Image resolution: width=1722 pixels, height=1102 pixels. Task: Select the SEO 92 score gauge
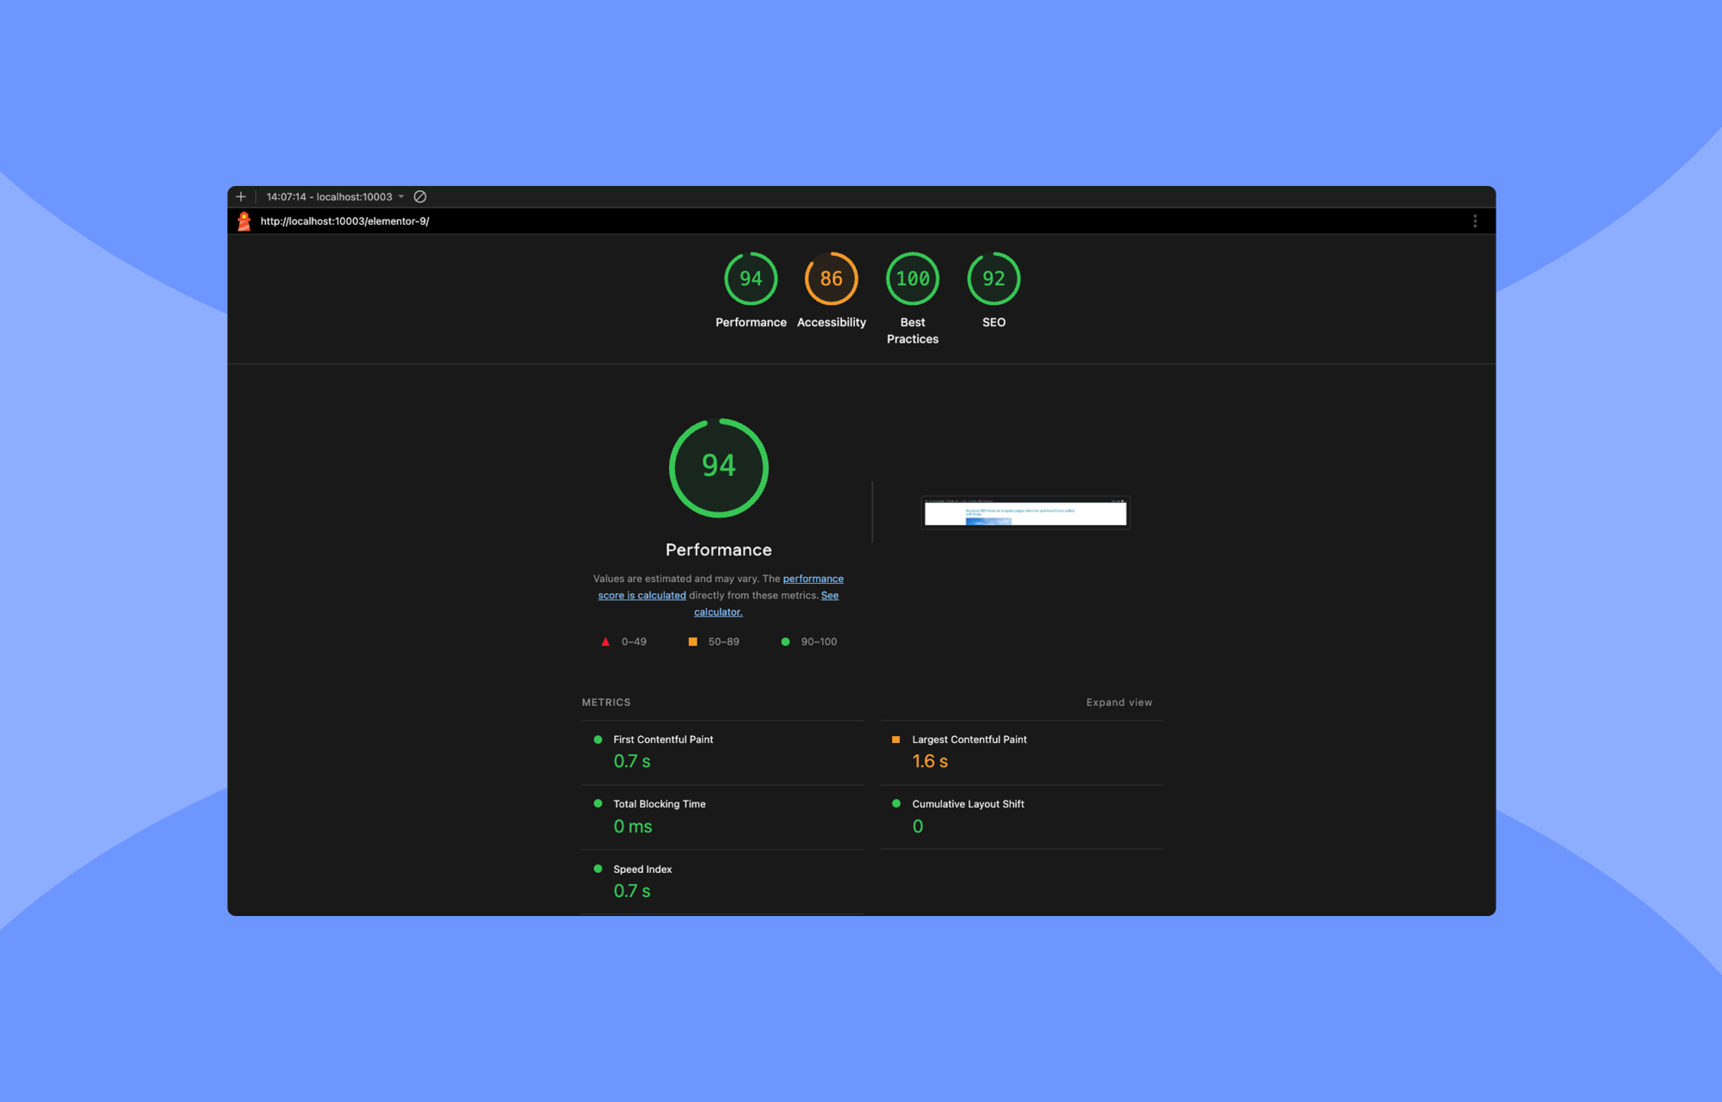994,278
